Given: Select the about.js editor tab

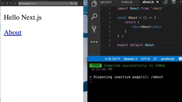Looking at the screenshot, I should 148,2.
